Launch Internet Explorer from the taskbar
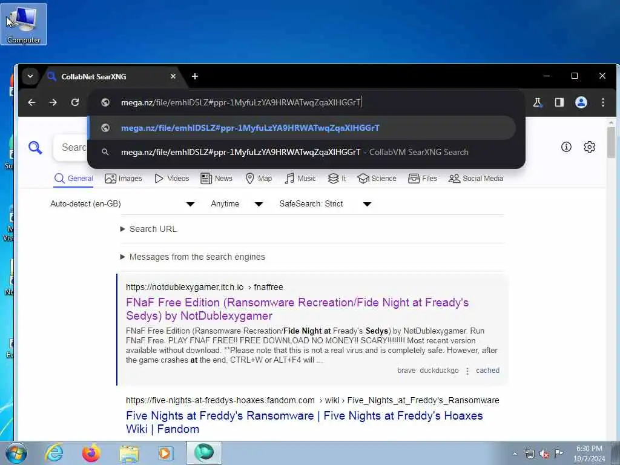This screenshot has width=620, height=465. [54, 453]
